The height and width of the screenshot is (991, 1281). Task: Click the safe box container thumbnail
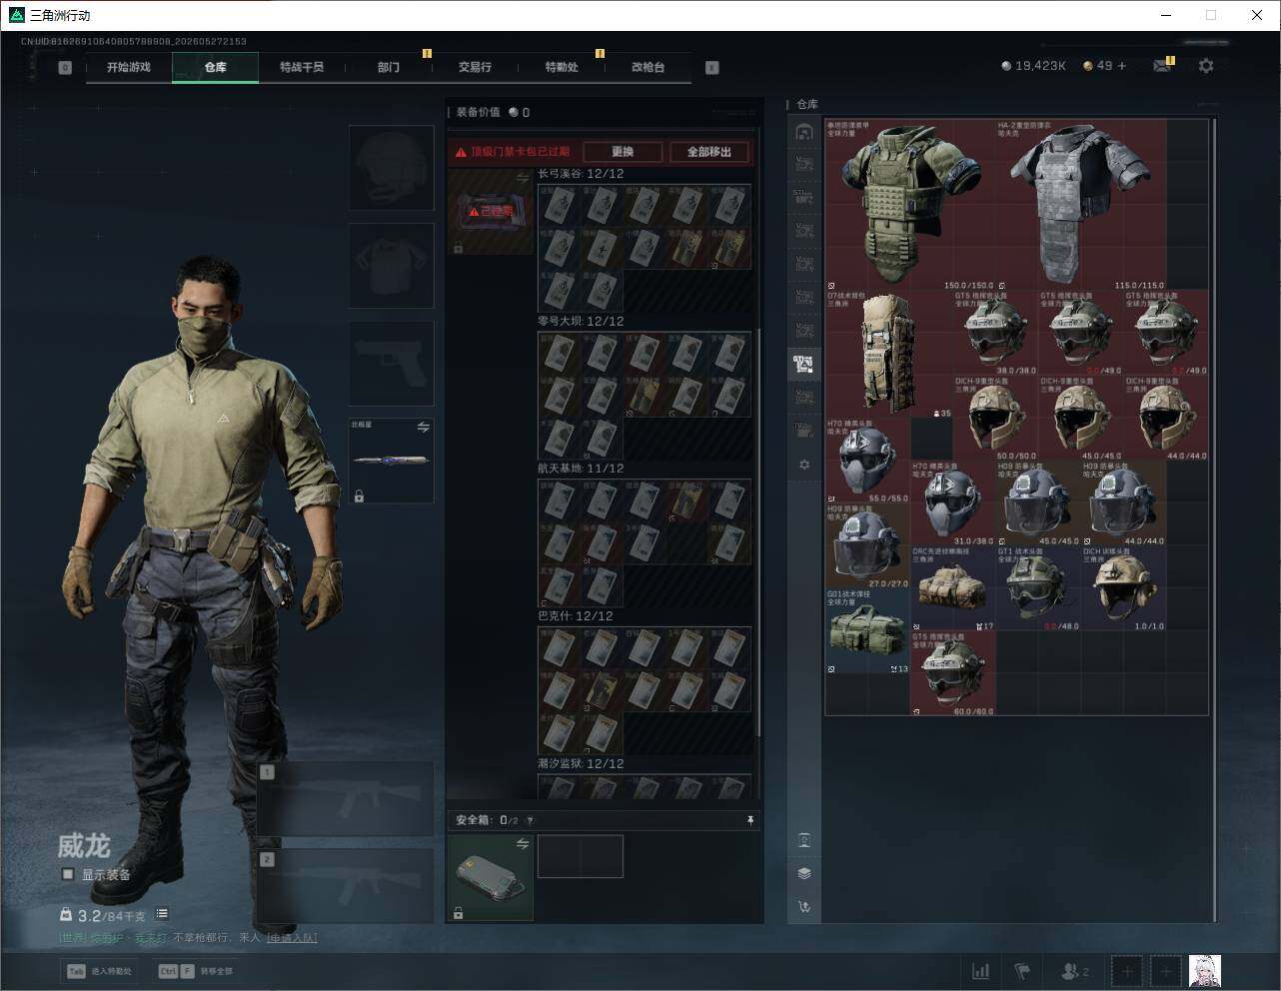pyautogui.click(x=490, y=878)
